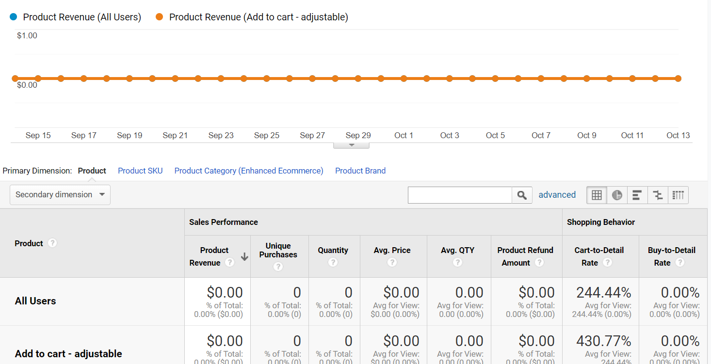Switch to Percentage pie chart view
This screenshot has height=364, width=711.
(617, 195)
